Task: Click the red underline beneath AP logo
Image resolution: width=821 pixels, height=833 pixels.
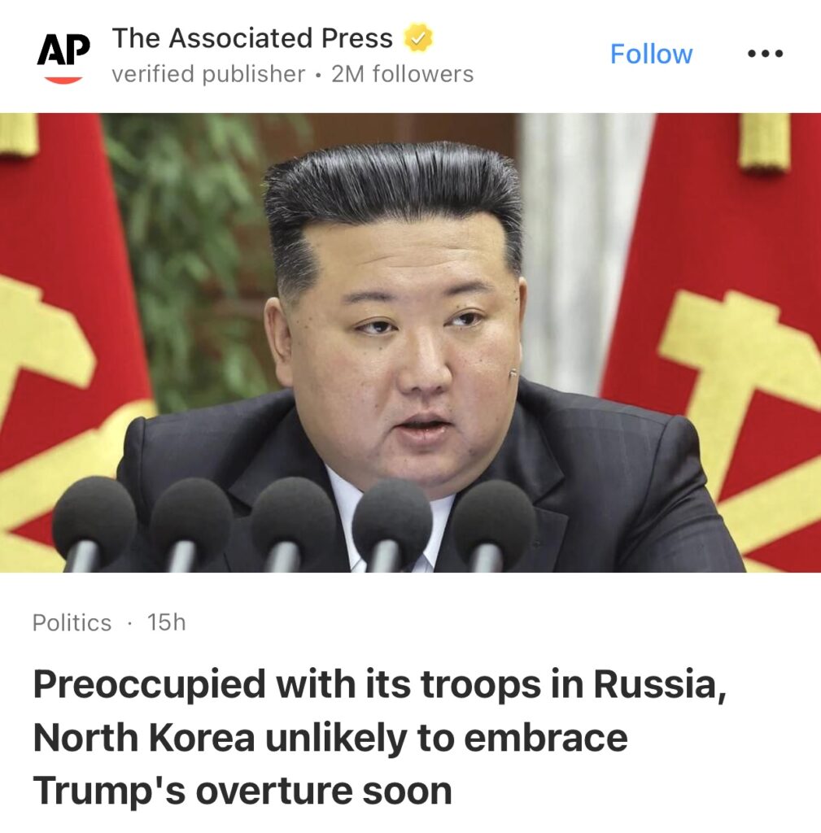Action: 63,80
